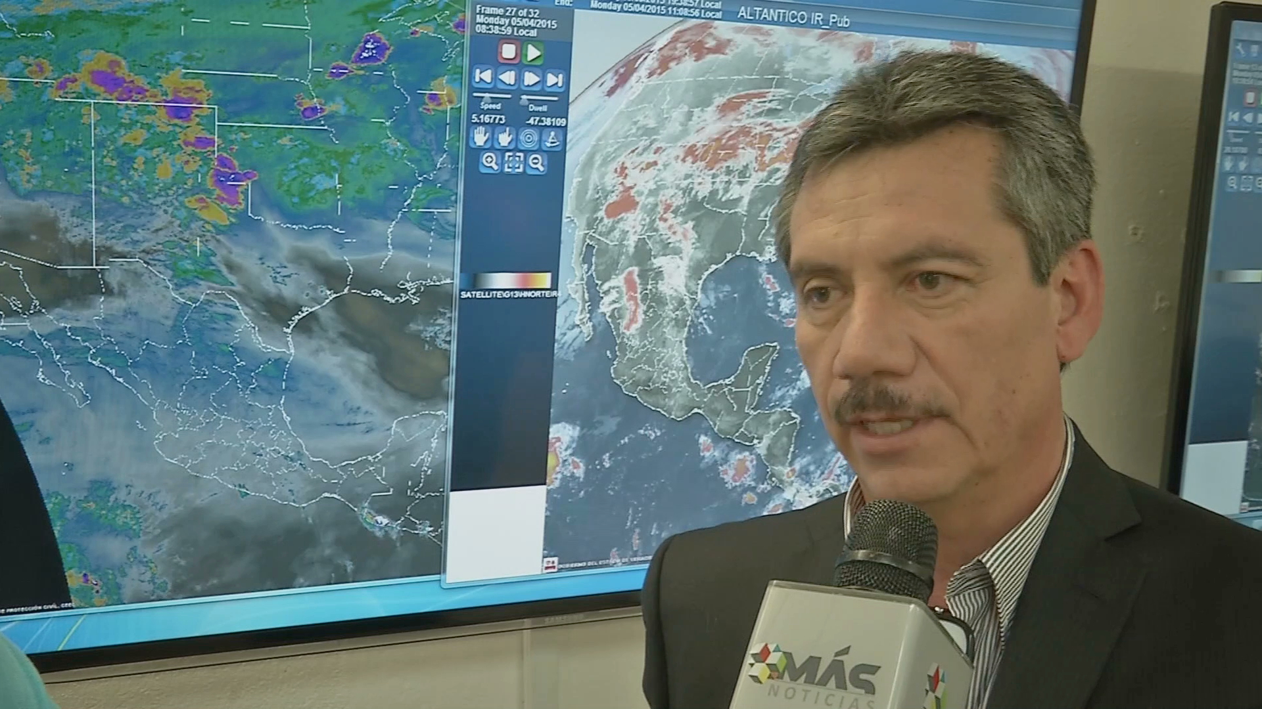This screenshot has height=709, width=1262.
Task: Select the pointing-hand tool
Action: coord(504,138)
